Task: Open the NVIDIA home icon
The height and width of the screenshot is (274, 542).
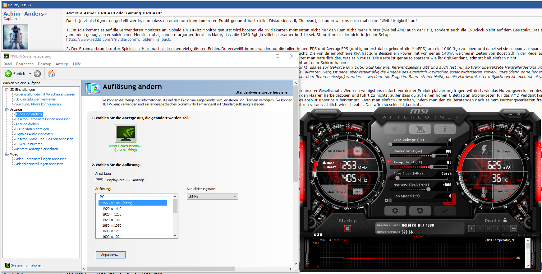Action: [x=51, y=74]
